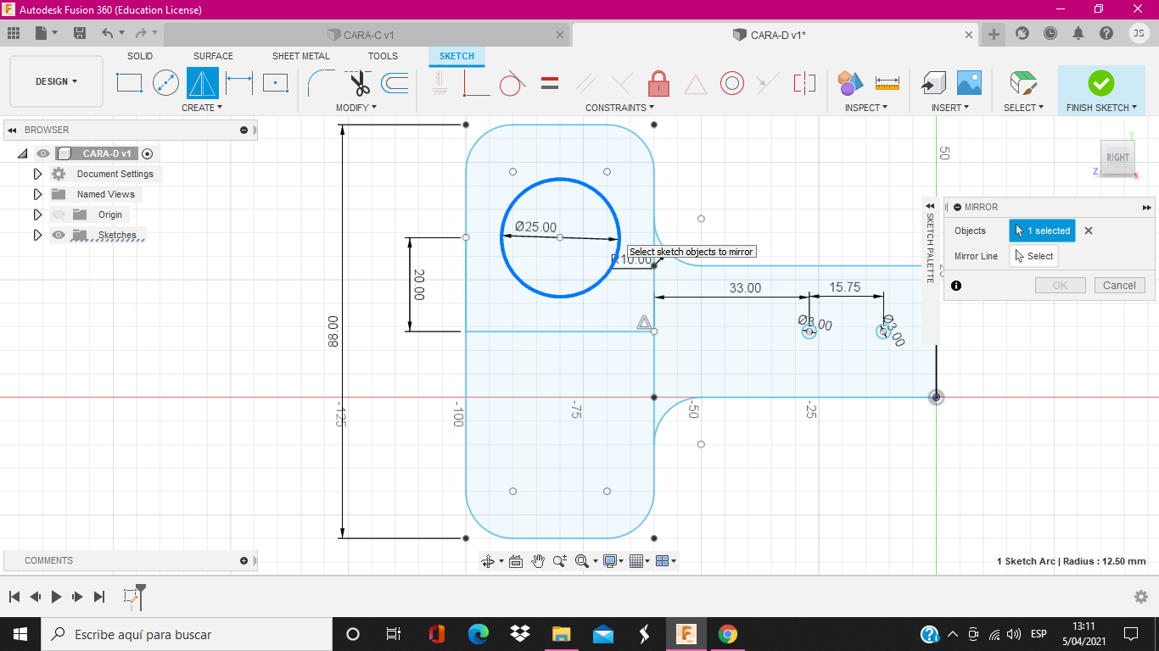The image size is (1159, 651).
Task: Switch to the TOOLS tab
Action: 383,56
